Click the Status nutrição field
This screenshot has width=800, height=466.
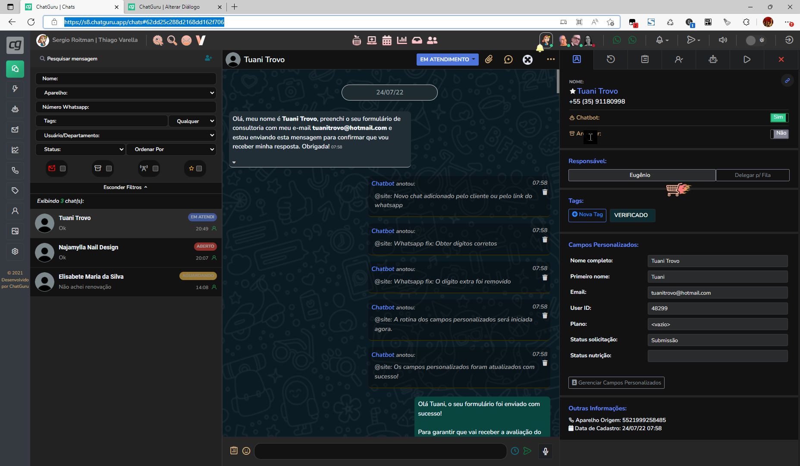(718, 356)
